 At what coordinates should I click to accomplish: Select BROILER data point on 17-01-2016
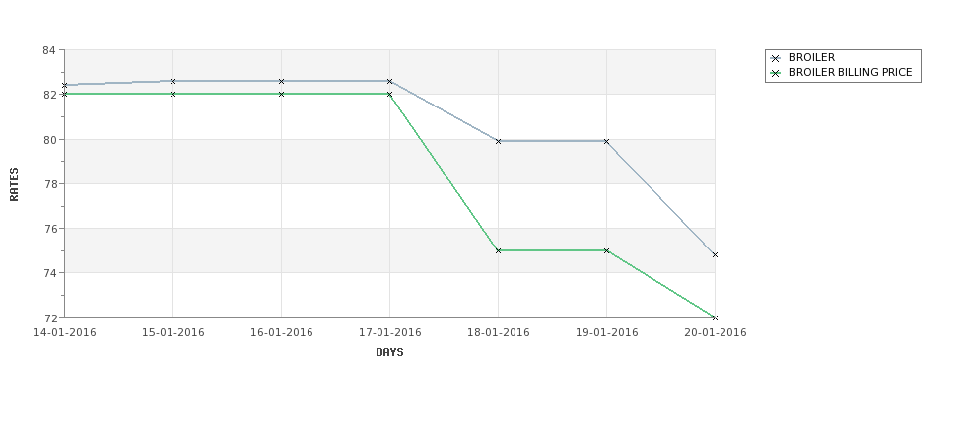tap(389, 81)
